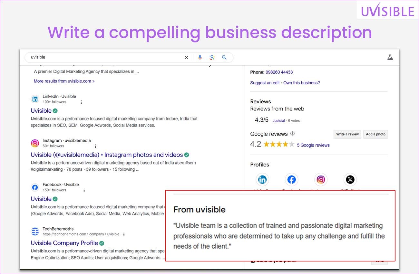Open Google Lens image search icon
The image size is (419, 274).
click(x=212, y=57)
